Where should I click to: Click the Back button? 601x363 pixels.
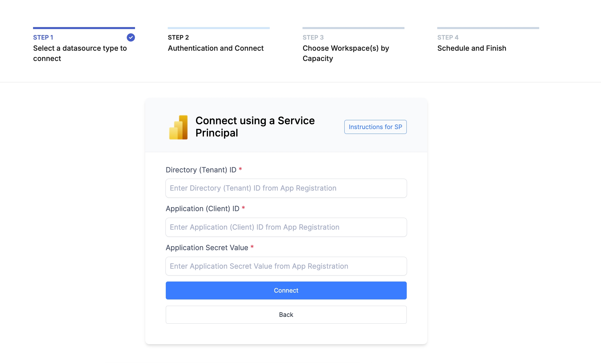click(286, 315)
